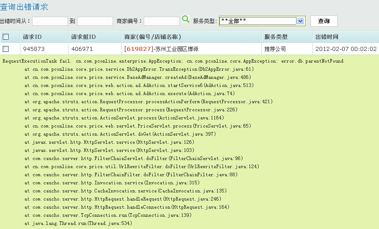Open merchant link 619827
Viewport: 379px width, 229px height.
pos(138,49)
